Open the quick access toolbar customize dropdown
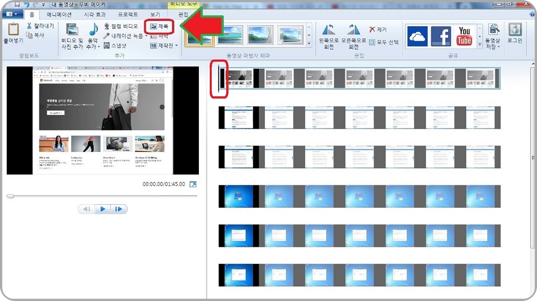The image size is (537, 301). tap(43, 5)
